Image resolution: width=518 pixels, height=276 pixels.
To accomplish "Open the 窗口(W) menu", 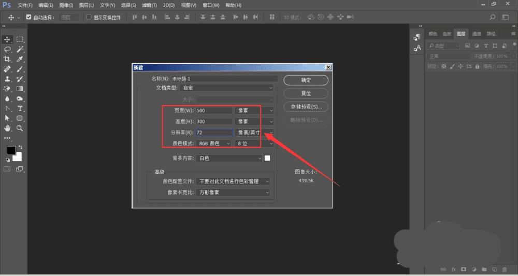I will click(211, 5).
